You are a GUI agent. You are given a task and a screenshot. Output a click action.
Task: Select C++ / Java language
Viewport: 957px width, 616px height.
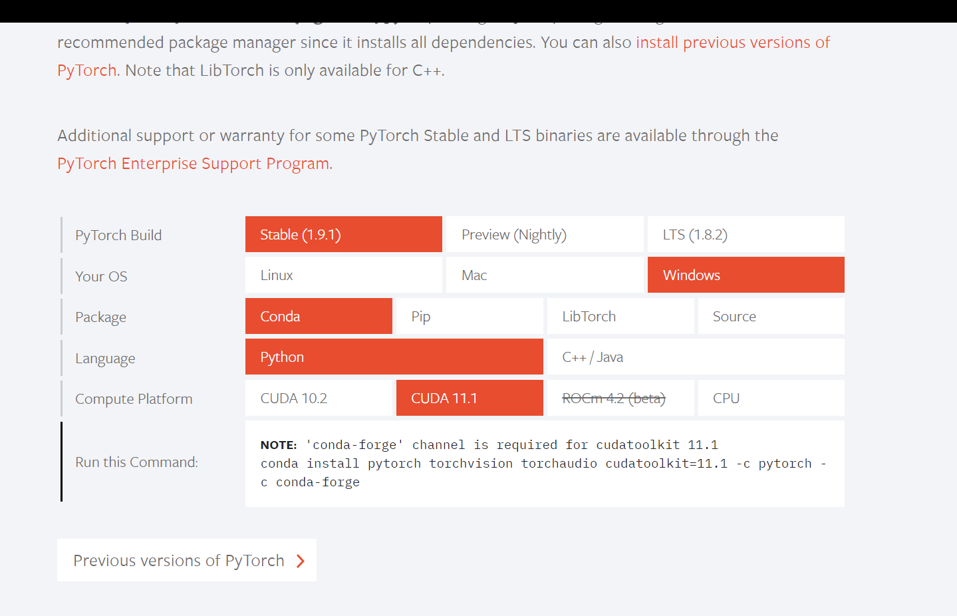tap(696, 357)
